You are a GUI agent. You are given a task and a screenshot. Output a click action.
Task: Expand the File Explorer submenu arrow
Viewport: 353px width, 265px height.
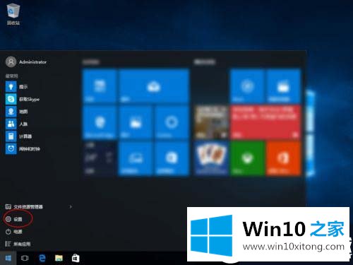[x=71, y=207]
